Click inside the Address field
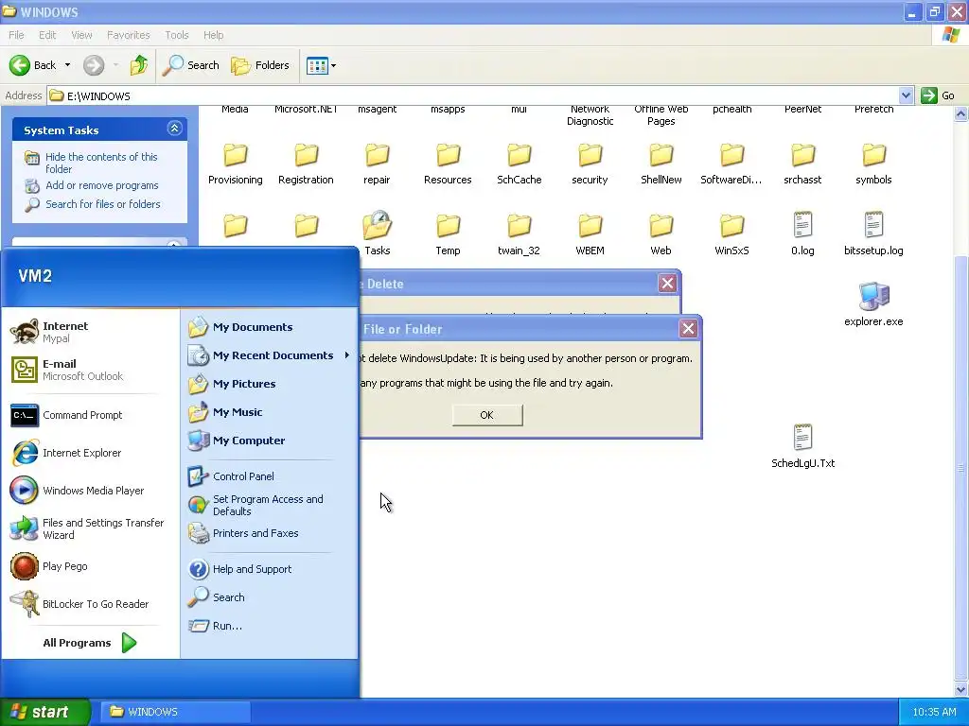The height and width of the screenshot is (726, 969). click(473, 95)
